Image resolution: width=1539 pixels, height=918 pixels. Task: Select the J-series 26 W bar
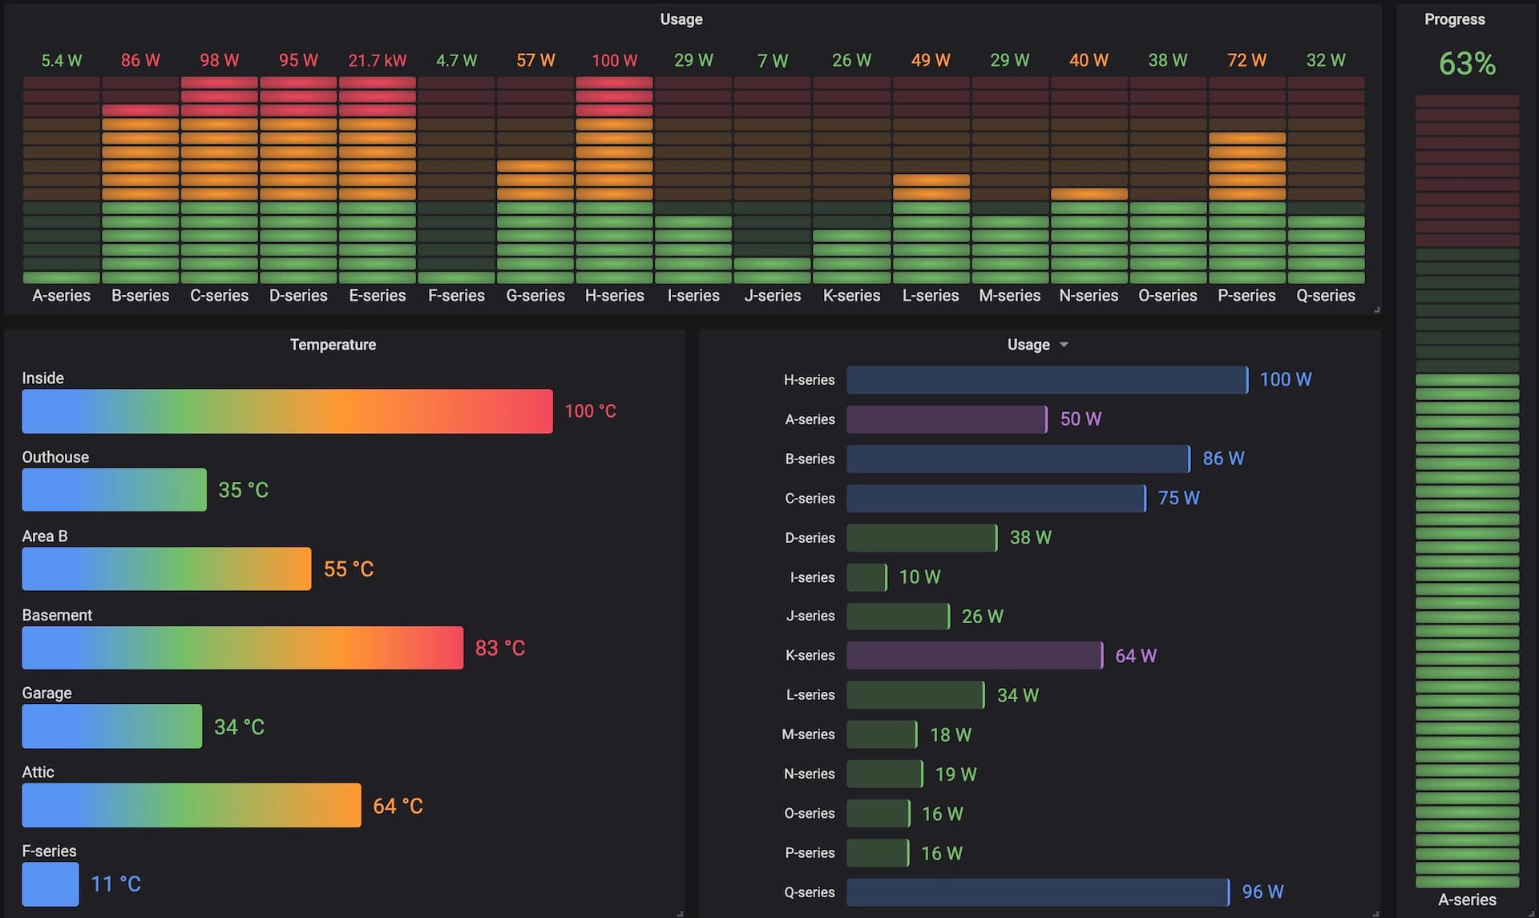[897, 616]
